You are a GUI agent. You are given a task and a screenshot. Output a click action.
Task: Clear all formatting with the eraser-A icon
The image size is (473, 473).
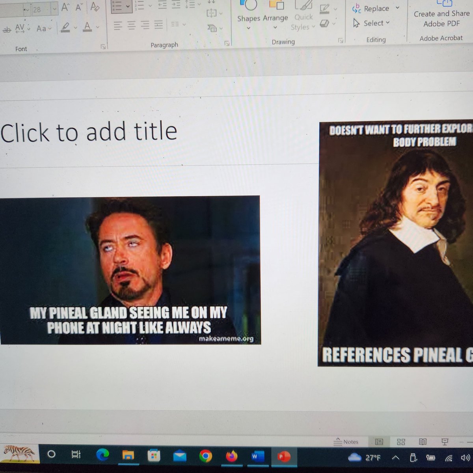(x=95, y=7)
